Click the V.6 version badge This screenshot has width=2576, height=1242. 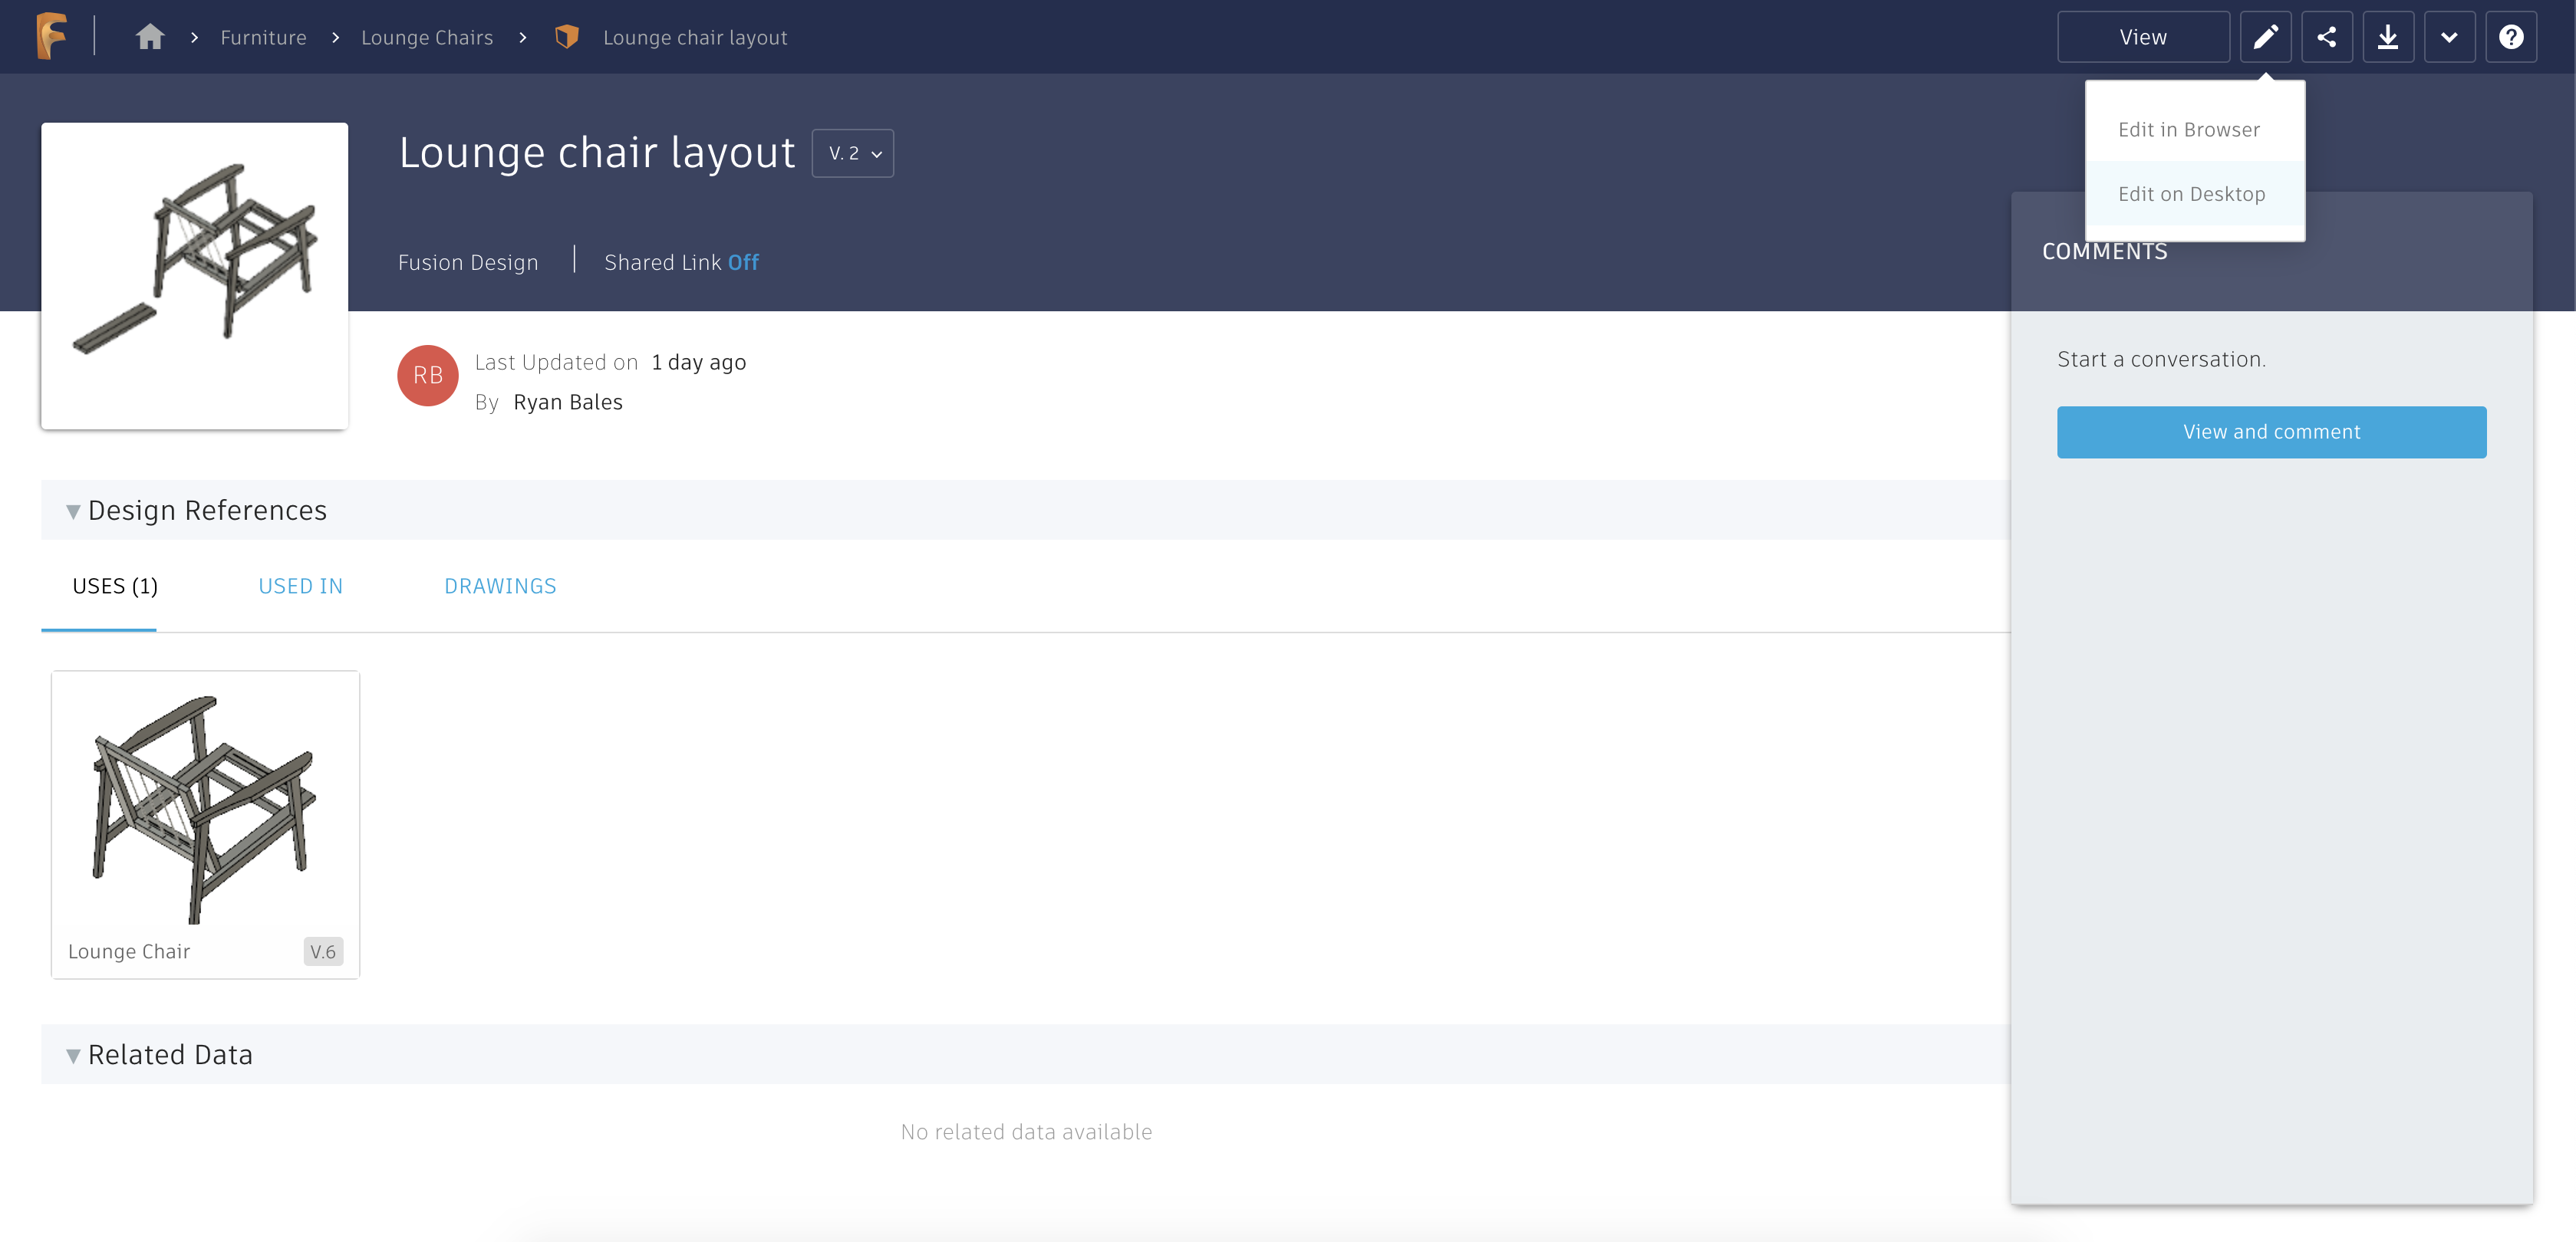[x=323, y=951]
